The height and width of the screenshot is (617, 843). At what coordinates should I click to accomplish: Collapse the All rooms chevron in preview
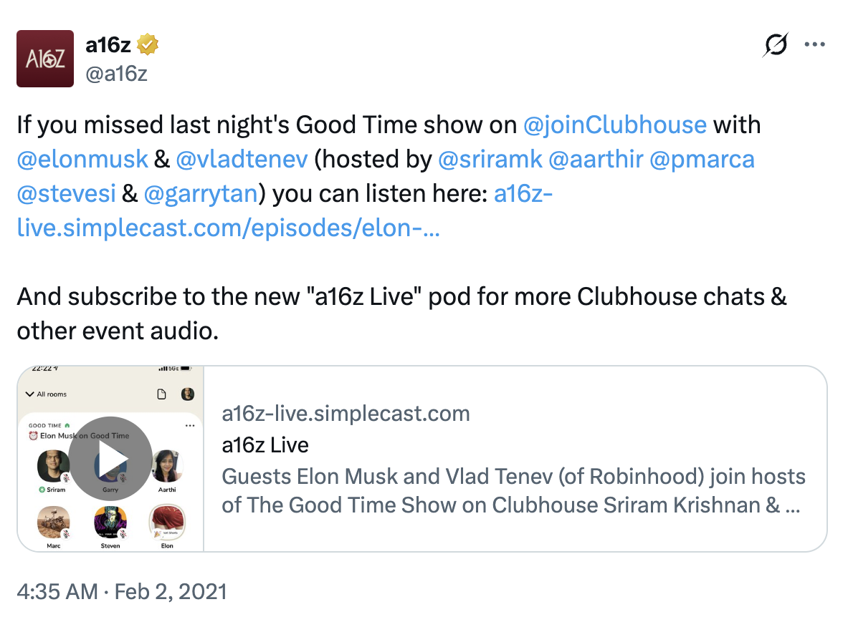coord(29,394)
